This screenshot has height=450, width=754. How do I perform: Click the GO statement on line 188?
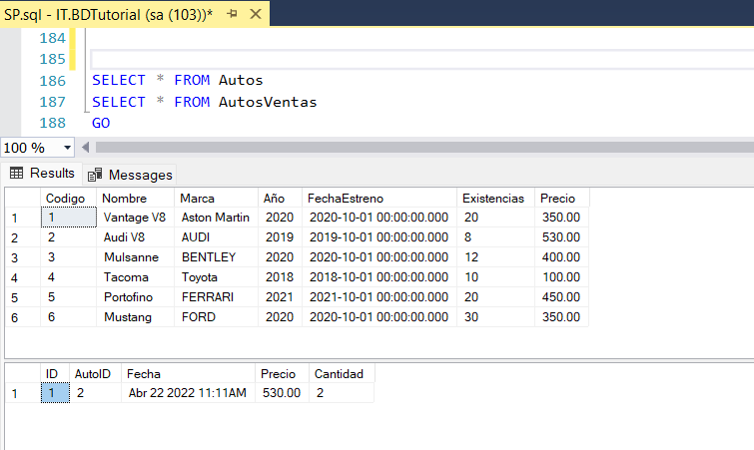[x=101, y=123]
